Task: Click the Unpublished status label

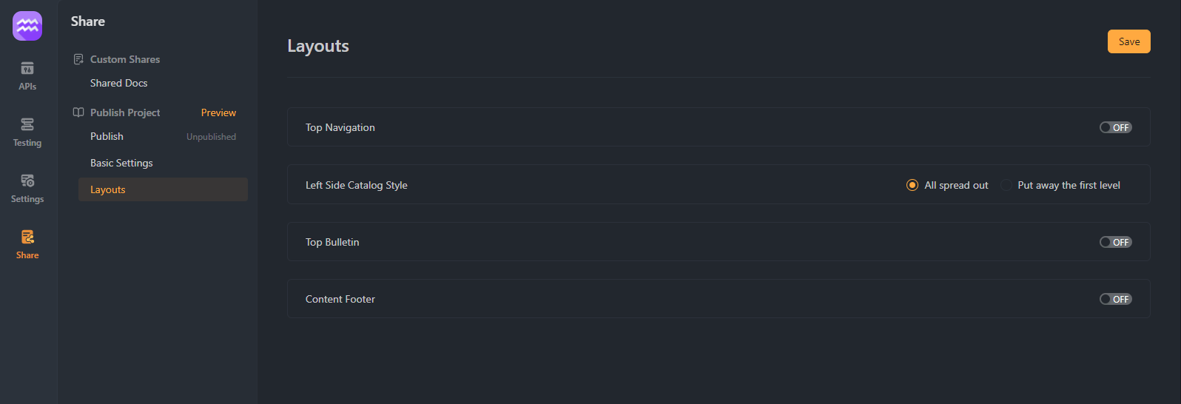Action: click(x=211, y=137)
